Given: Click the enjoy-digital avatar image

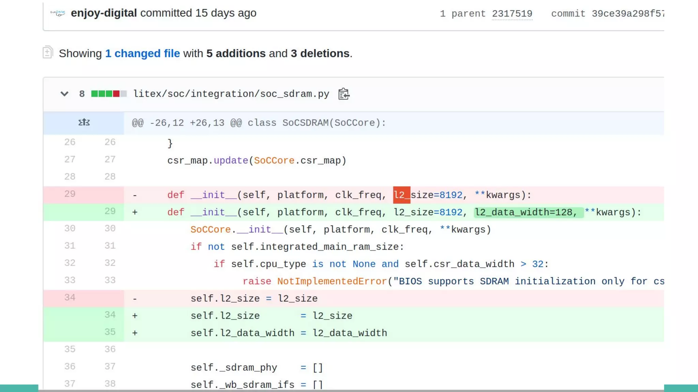Looking at the screenshot, I should (58, 13).
